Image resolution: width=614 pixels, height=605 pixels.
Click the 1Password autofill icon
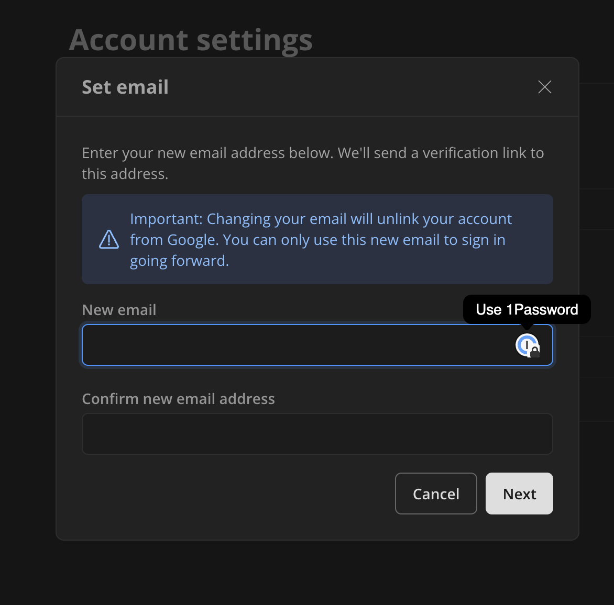tap(526, 344)
